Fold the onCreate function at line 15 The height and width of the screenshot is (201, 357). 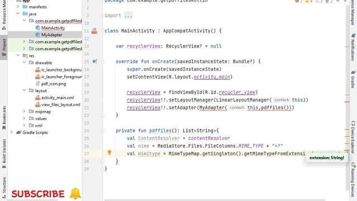[x=103, y=61]
